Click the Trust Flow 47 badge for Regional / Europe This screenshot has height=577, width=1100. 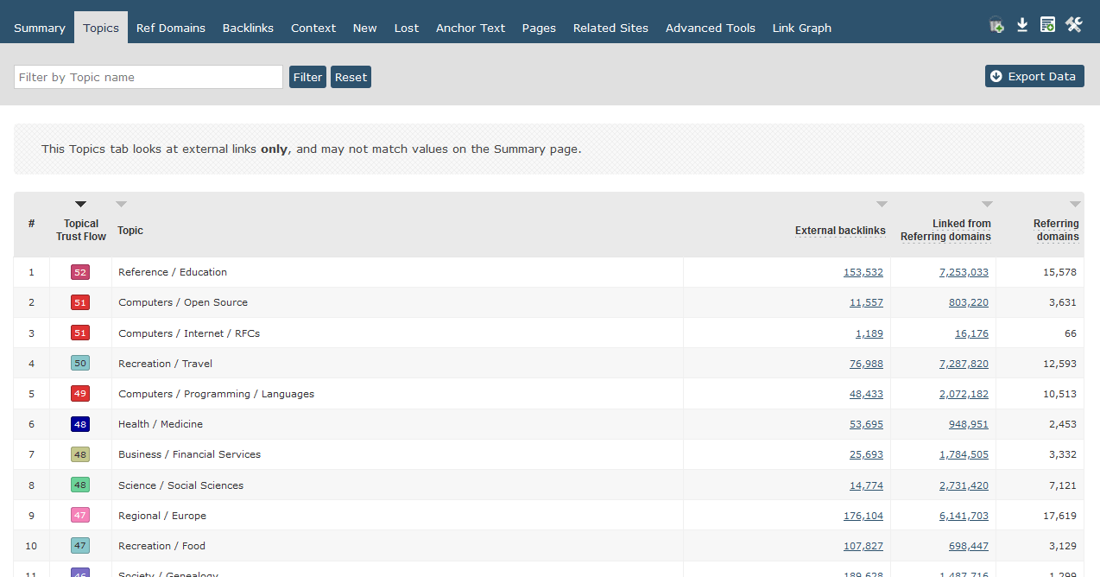click(80, 516)
